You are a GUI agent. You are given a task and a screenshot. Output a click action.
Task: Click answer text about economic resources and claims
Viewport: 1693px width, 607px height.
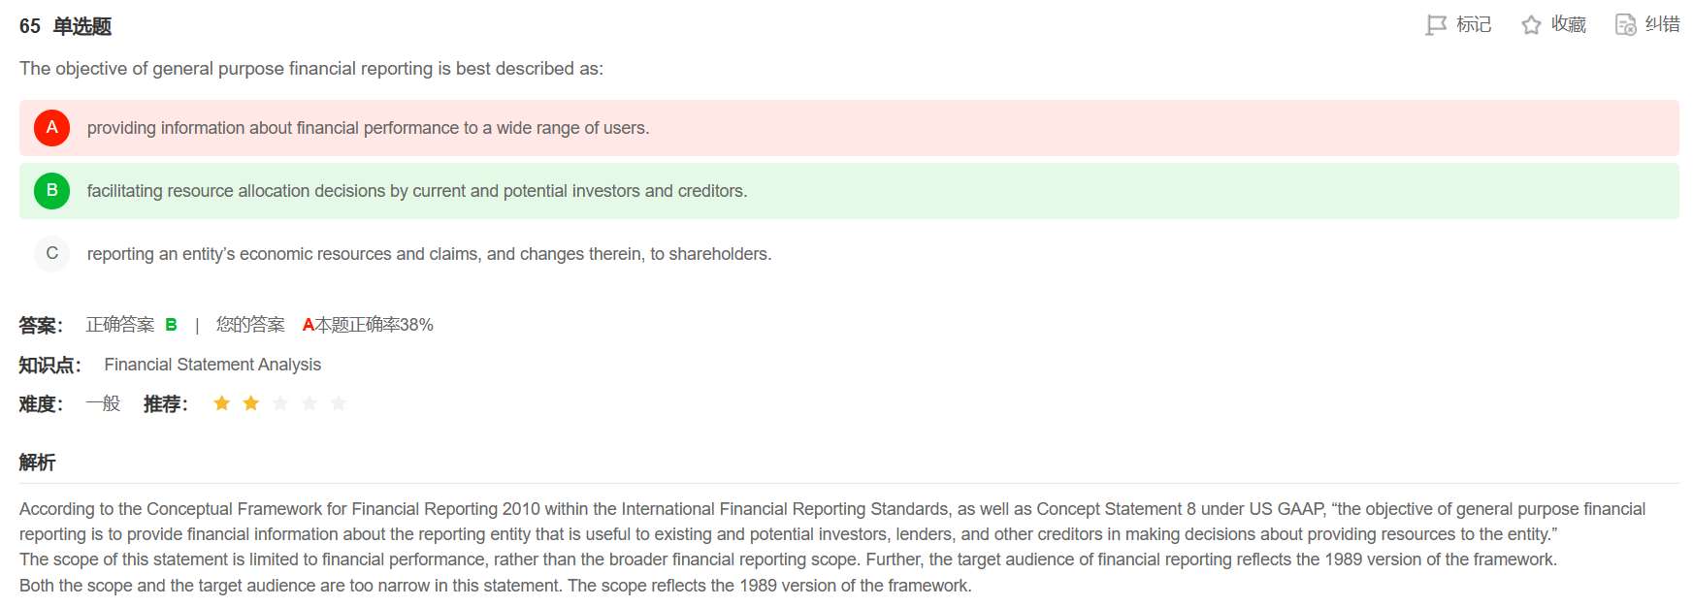click(429, 254)
